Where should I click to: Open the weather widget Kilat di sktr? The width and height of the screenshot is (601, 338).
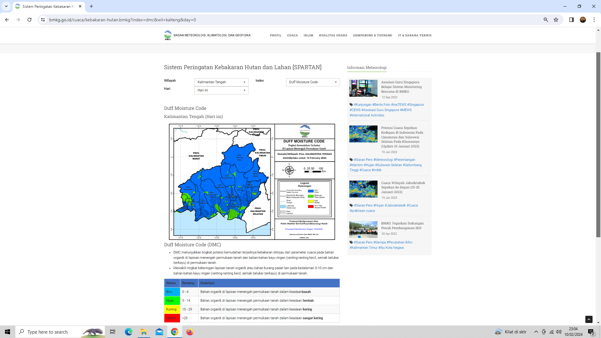pos(511,332)
